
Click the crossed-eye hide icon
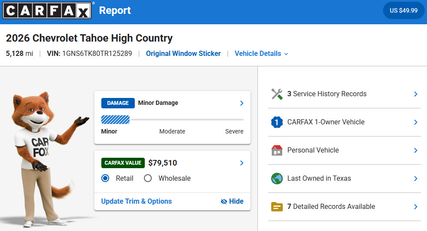pos(224,202)
